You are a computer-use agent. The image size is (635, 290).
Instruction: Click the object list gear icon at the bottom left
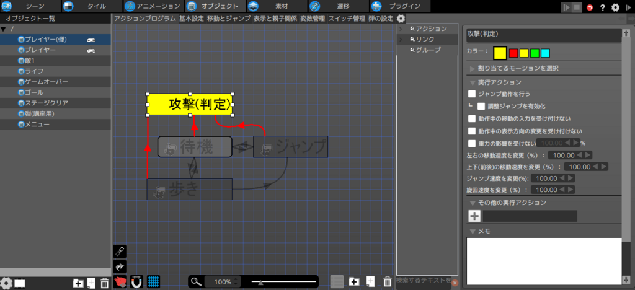click(x=6, y=283)
